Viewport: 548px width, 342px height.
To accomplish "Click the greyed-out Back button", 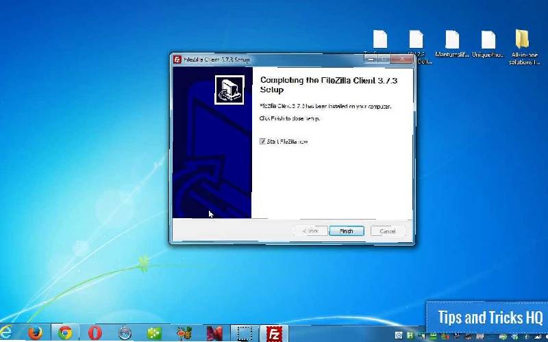I will coord(310,231).
